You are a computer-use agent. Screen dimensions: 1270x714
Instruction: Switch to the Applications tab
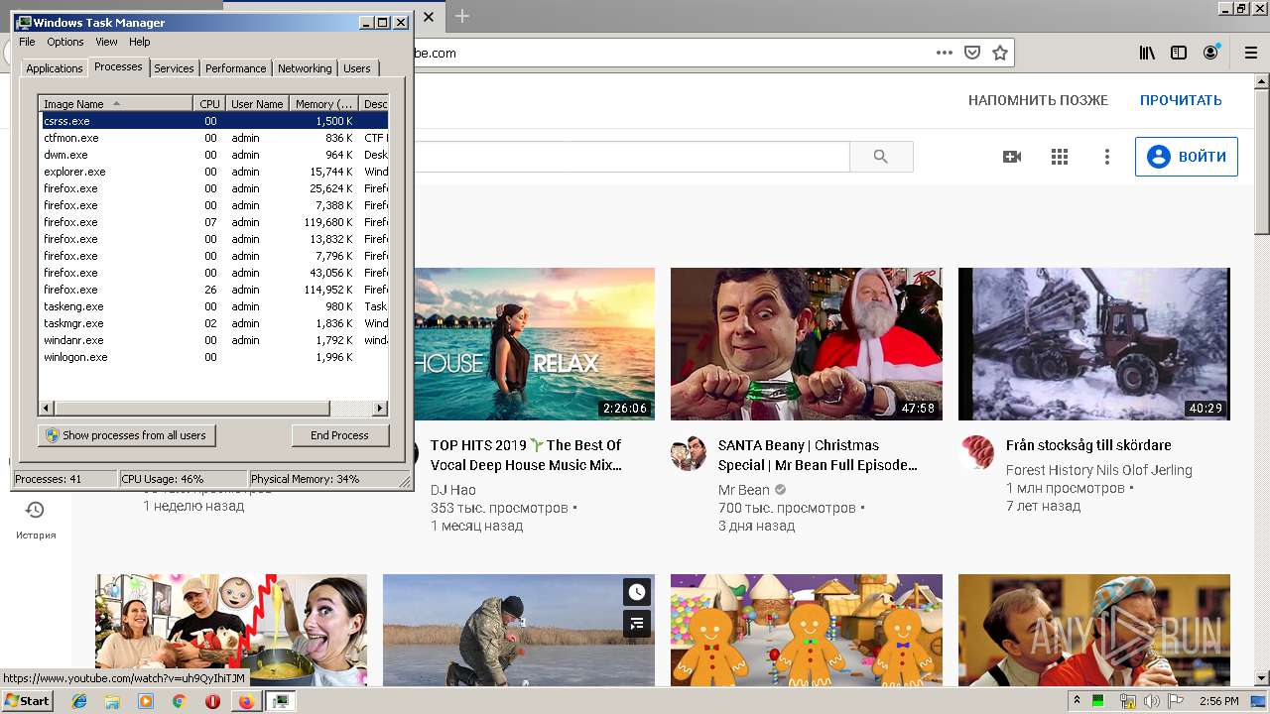(54, 68)
